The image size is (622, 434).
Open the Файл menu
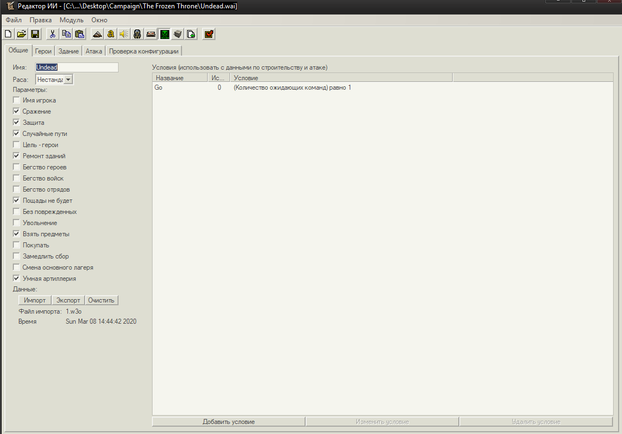click(13, 20)
